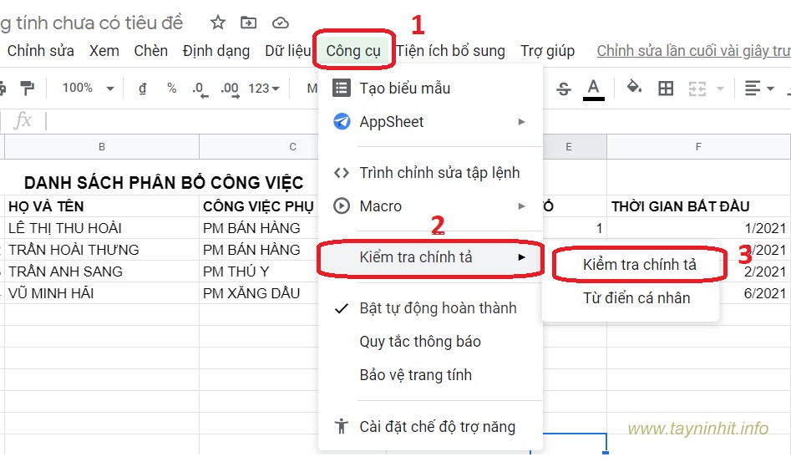The width and height of the screenshot is (791, 467).
Task: Click the percent format icon
Action: 171,88
